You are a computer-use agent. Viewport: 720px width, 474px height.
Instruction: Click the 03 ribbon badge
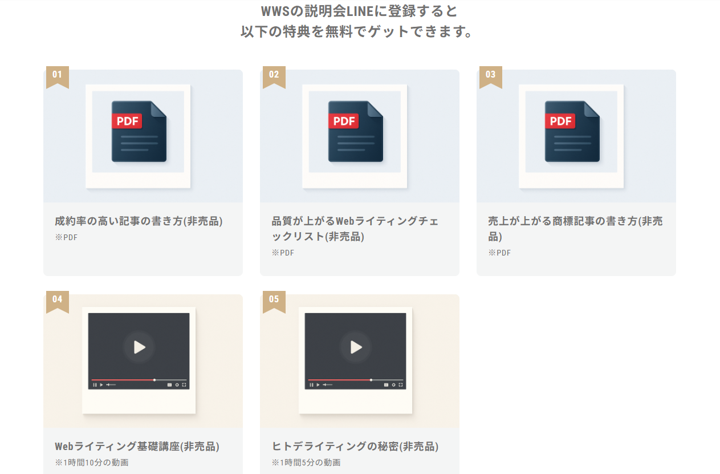tap(490, 75)
